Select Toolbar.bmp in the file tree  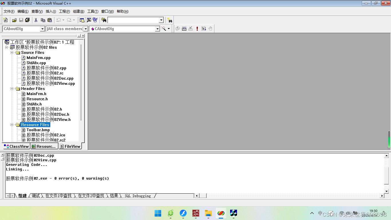38,130
